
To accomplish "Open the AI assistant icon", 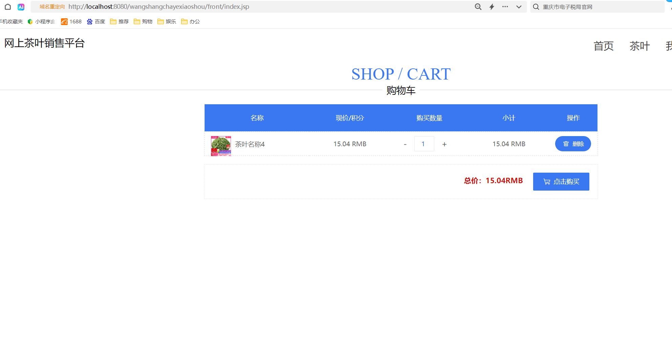I will (x=21, y=7).
